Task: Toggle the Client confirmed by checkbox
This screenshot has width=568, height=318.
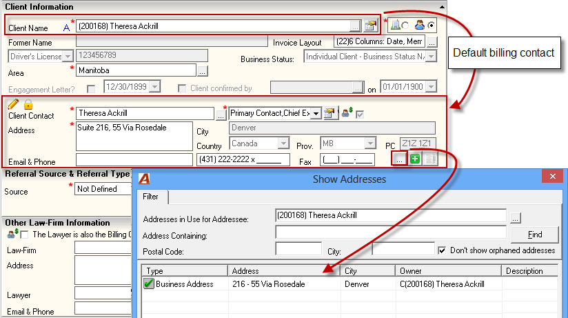Action: coord(182,88)
